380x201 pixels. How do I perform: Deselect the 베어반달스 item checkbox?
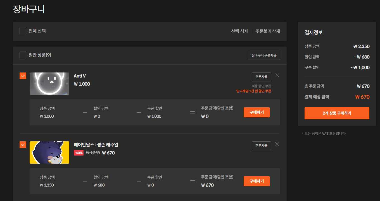(x=23, y=145)
